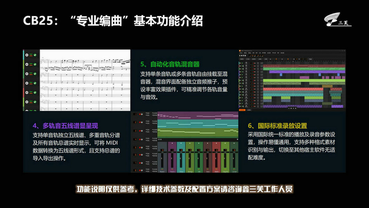Viewport: 369px width, 208px height.
Task: Open gear icon on sixth score track row
Action: click(x=27, y=102)
